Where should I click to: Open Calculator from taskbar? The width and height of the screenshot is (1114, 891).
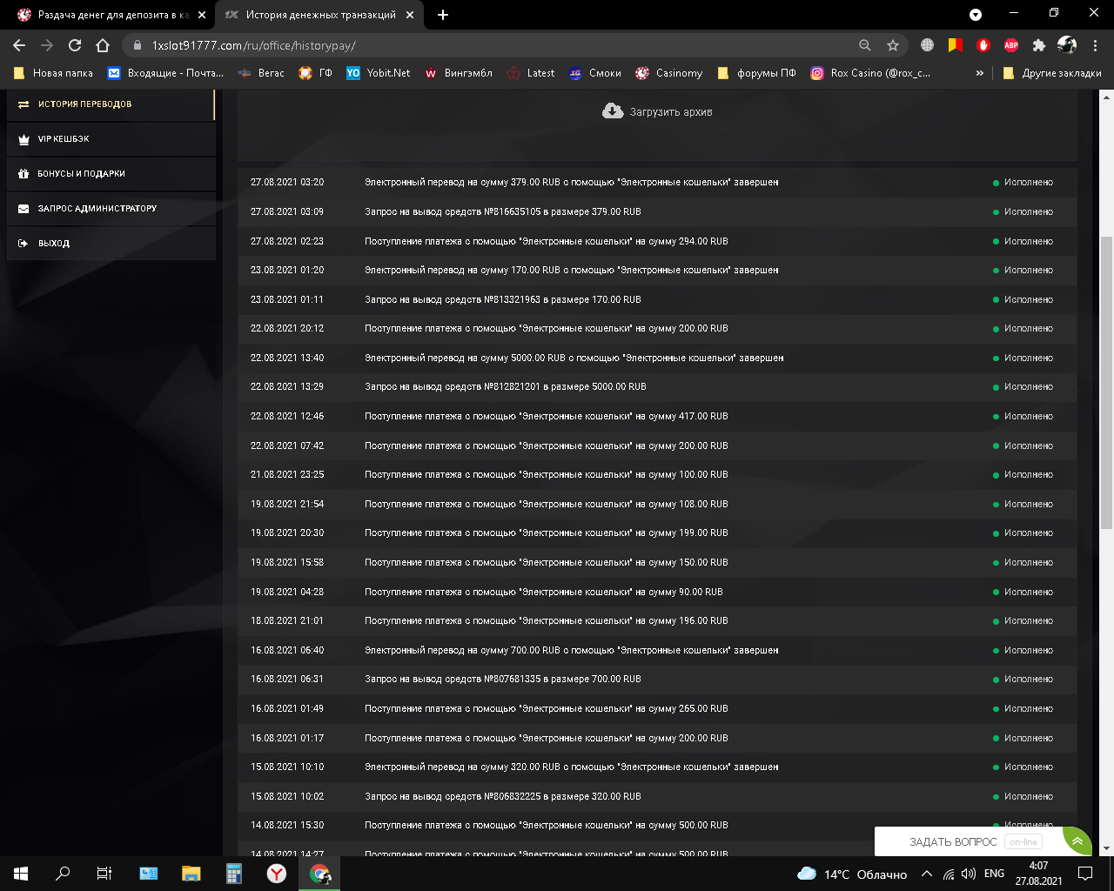[x=233, y=874]
